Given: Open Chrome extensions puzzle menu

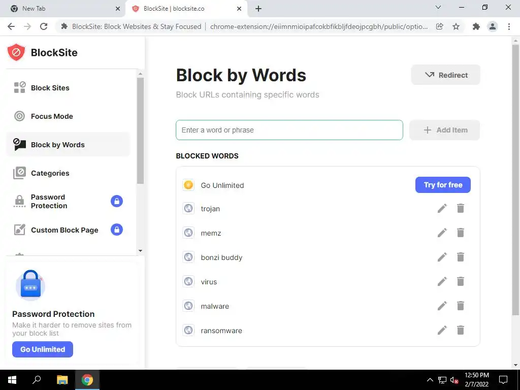Looking at the screenshot, I should coord(476,26).
